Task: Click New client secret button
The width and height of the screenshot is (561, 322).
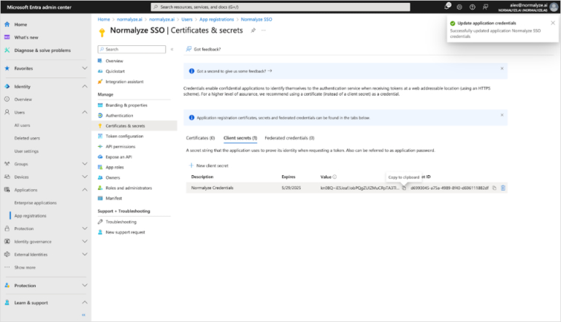Action: 210,166
